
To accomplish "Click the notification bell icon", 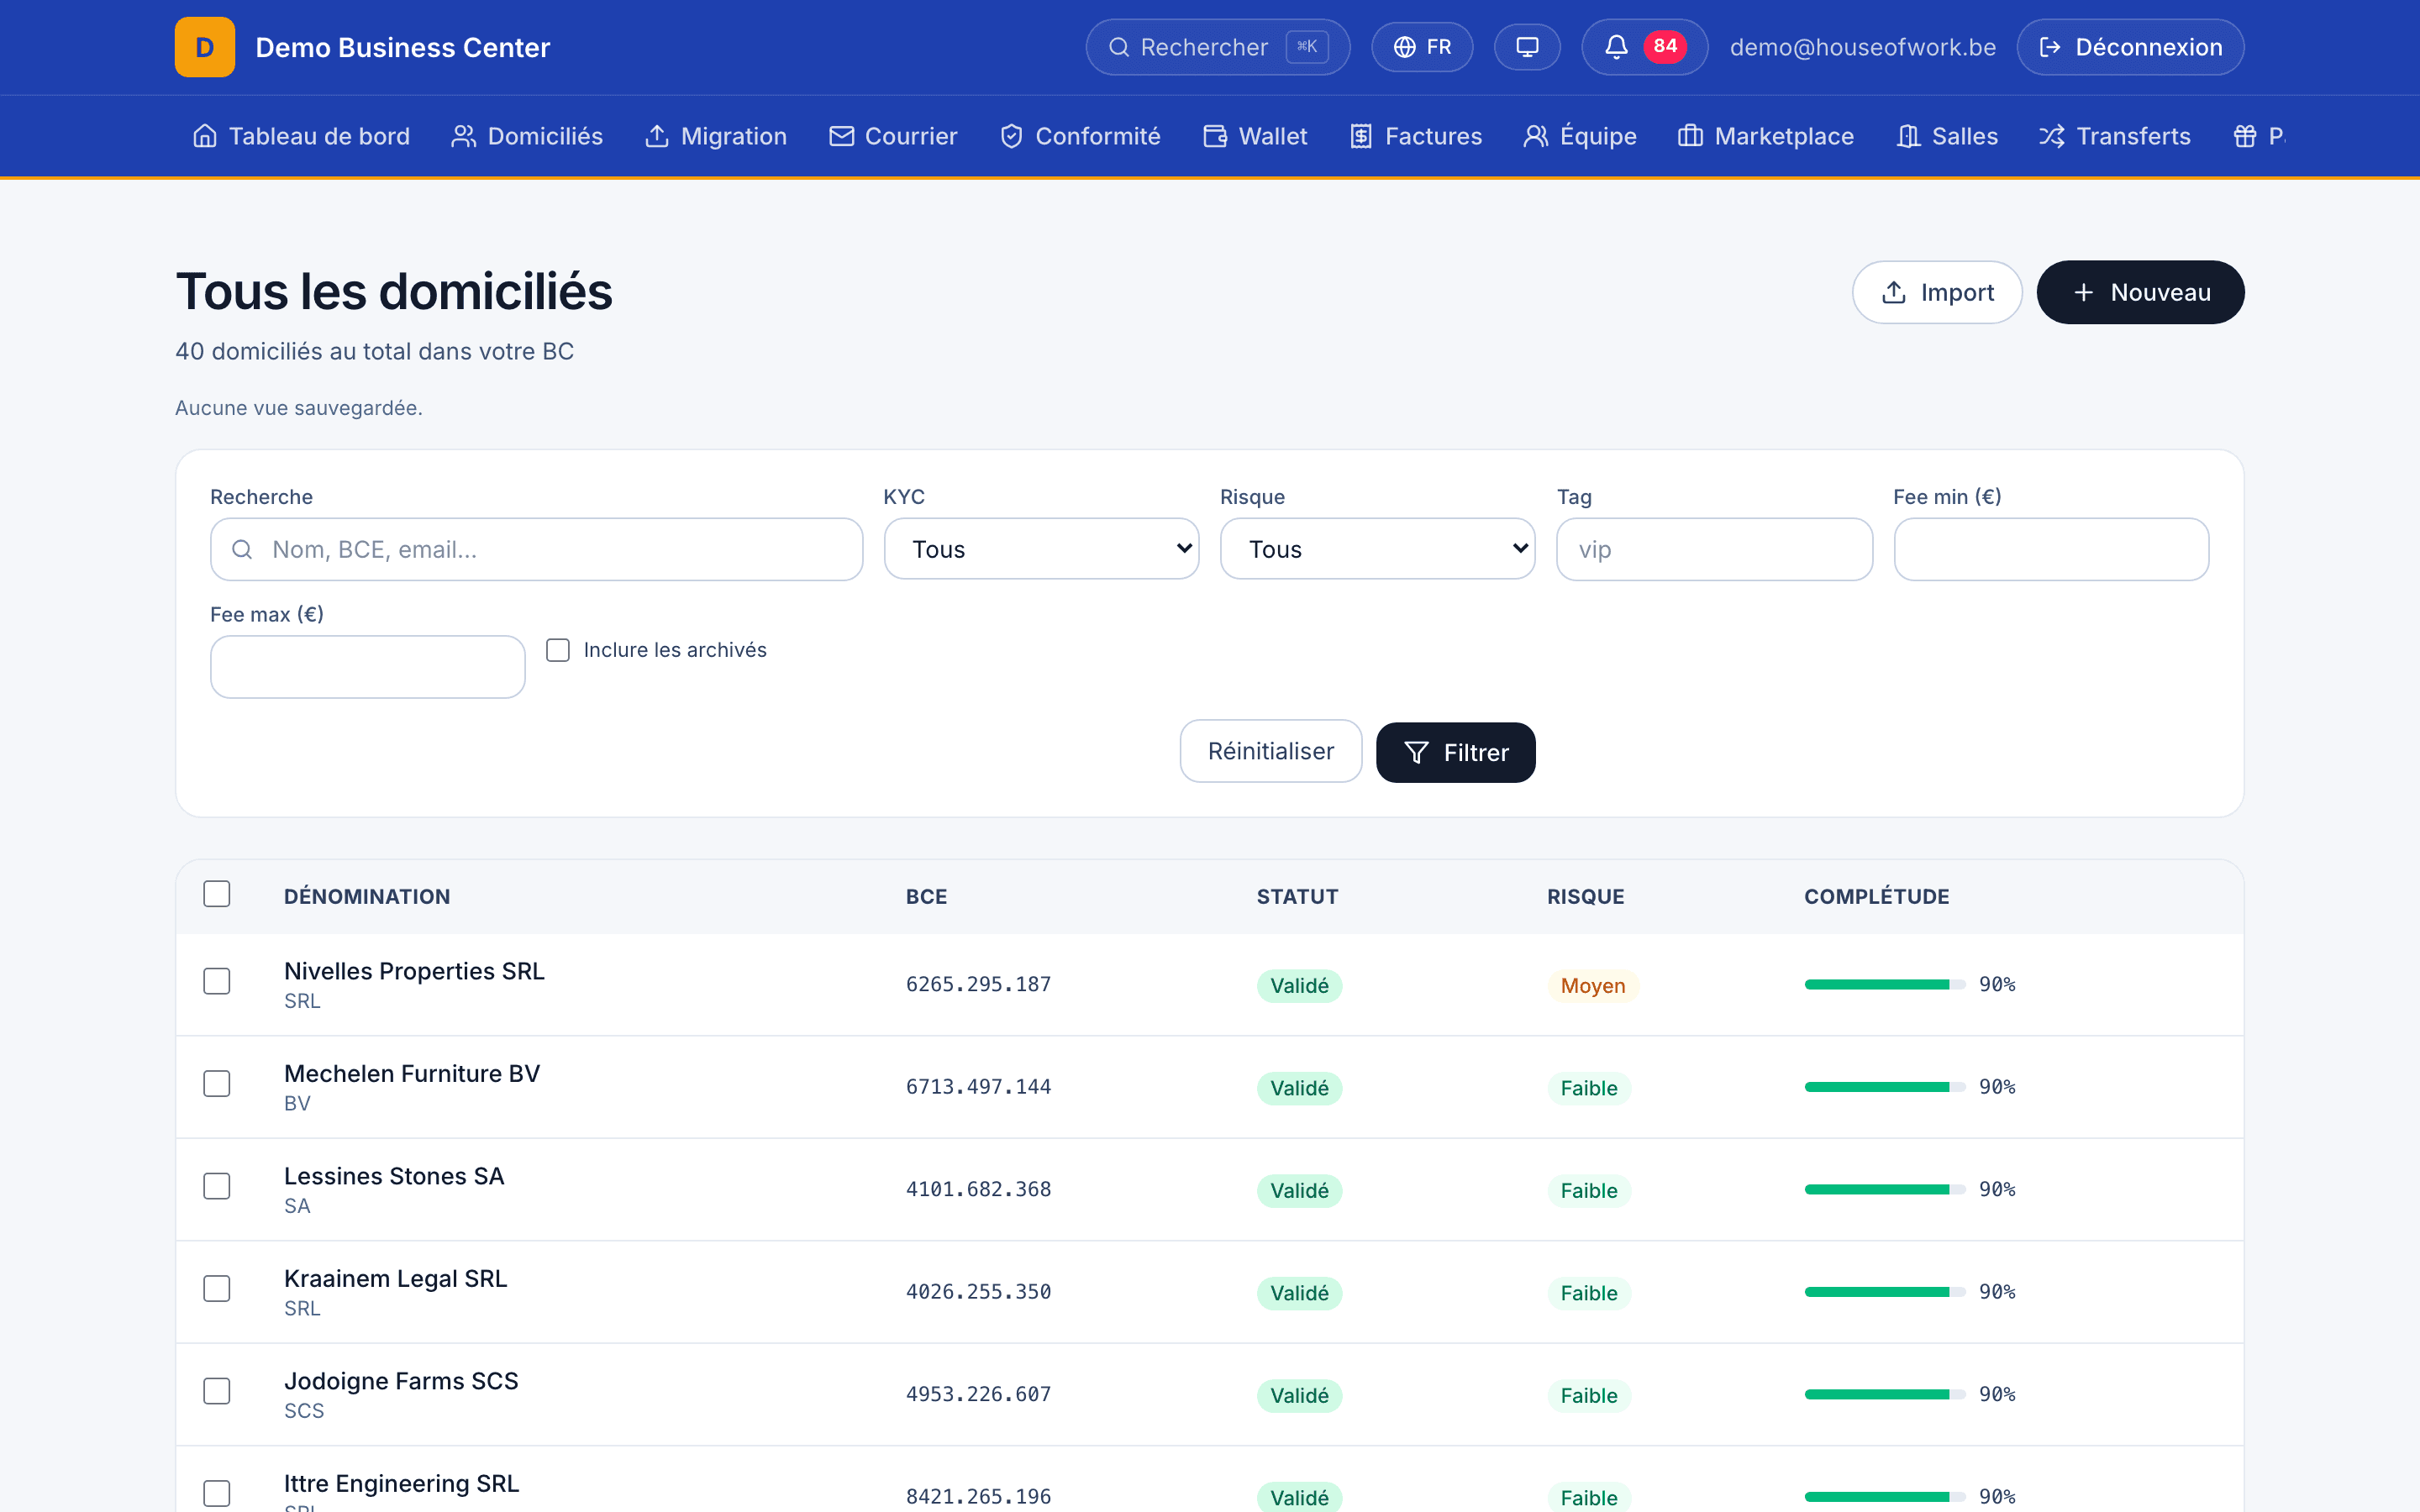I will pos(1616,47).
